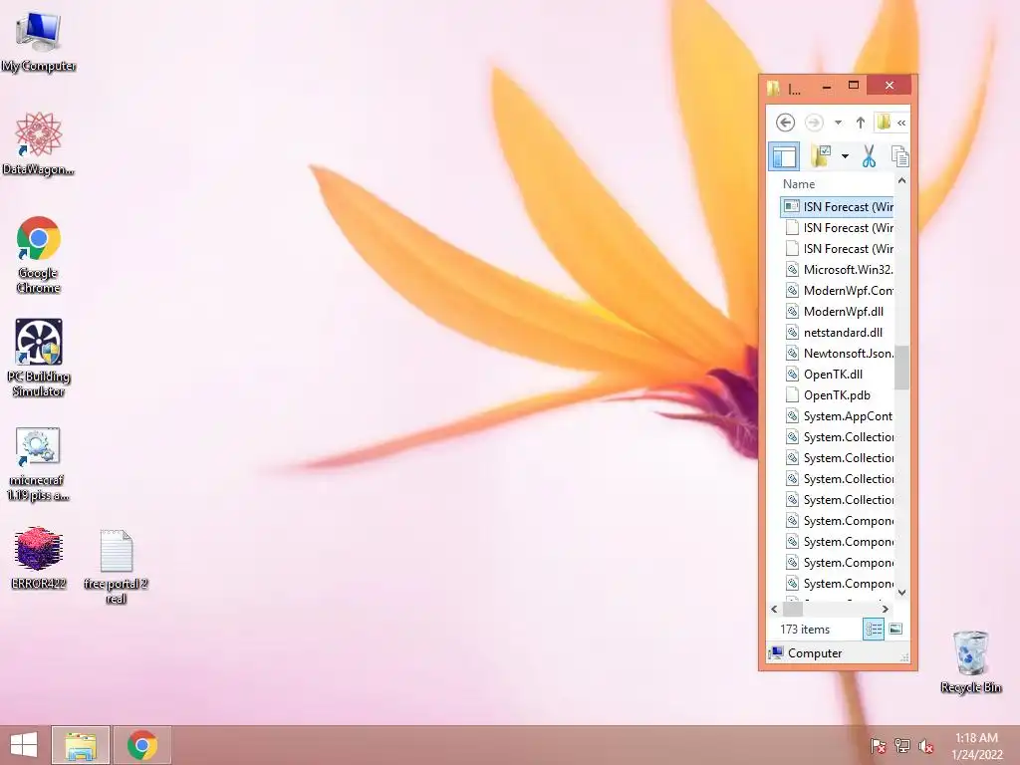1020x765 pixels.
Task: Switch to large thumbnails view icon
Action: 895,629
